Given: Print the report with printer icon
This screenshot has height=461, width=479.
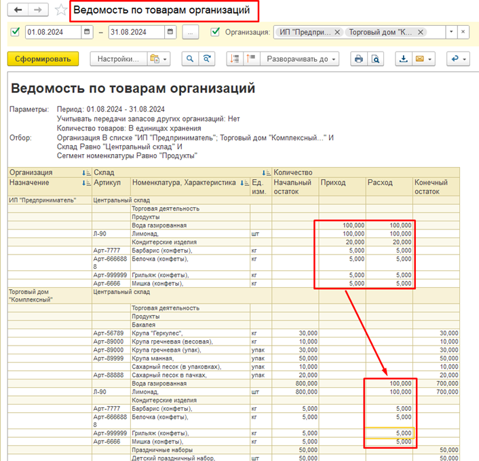Looking at the screenshot, I should (359, 58).
